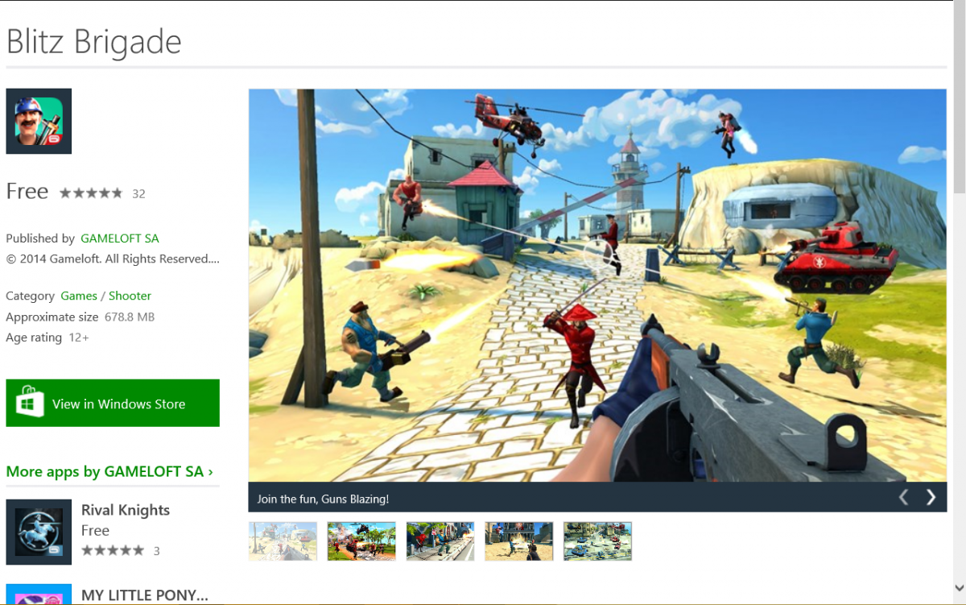Select the fourth screenshot thumbnail
The height and width of the screenshot is (605, 966).
519,541
